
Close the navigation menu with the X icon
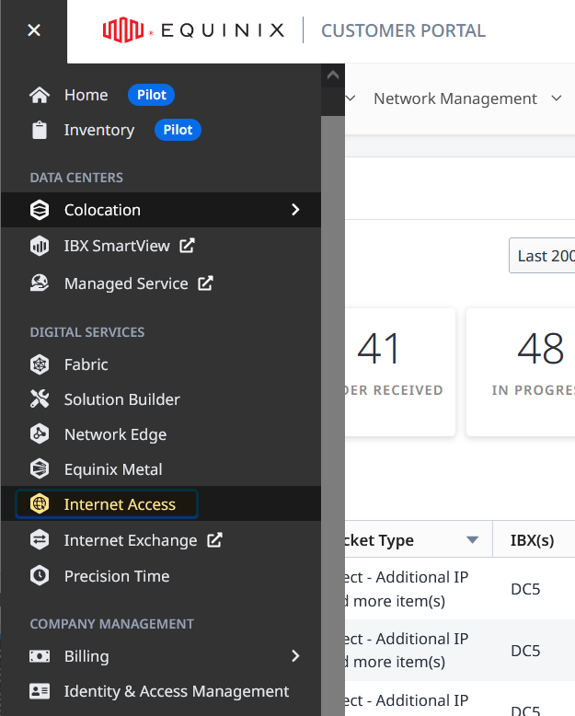(x=34, y=30)
